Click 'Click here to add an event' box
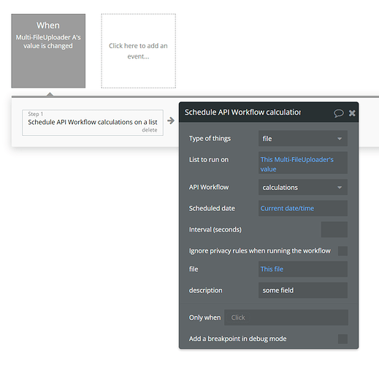This screenshot has width=379, height=365. (x=138, y=51)
